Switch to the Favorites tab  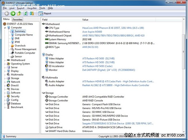(x=17, y=19)
